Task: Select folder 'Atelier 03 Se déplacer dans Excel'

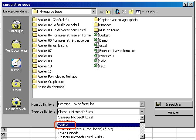Action: [x=59, y=30]
